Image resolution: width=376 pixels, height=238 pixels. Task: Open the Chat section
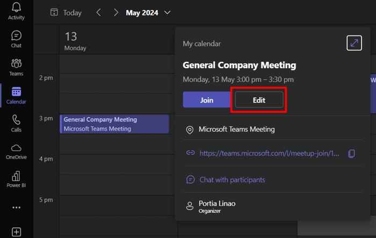[x=16, y=39]
